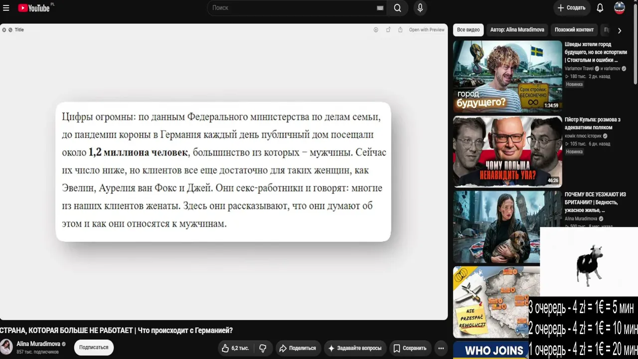The image size is (638, 359).
Task: Click the video title СТРАНА, КОТОРАЯ БОЛЬШЕ НЕ РАБОТАЕТ
Action: click(116, 331)
